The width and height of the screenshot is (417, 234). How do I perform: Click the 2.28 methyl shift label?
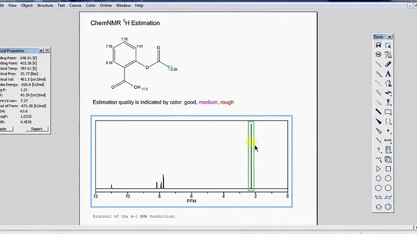point(174,70)
